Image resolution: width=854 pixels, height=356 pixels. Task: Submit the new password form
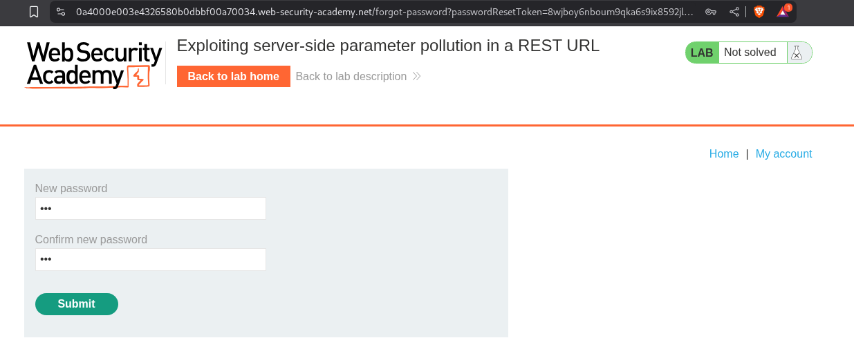(x=76, y=304)
